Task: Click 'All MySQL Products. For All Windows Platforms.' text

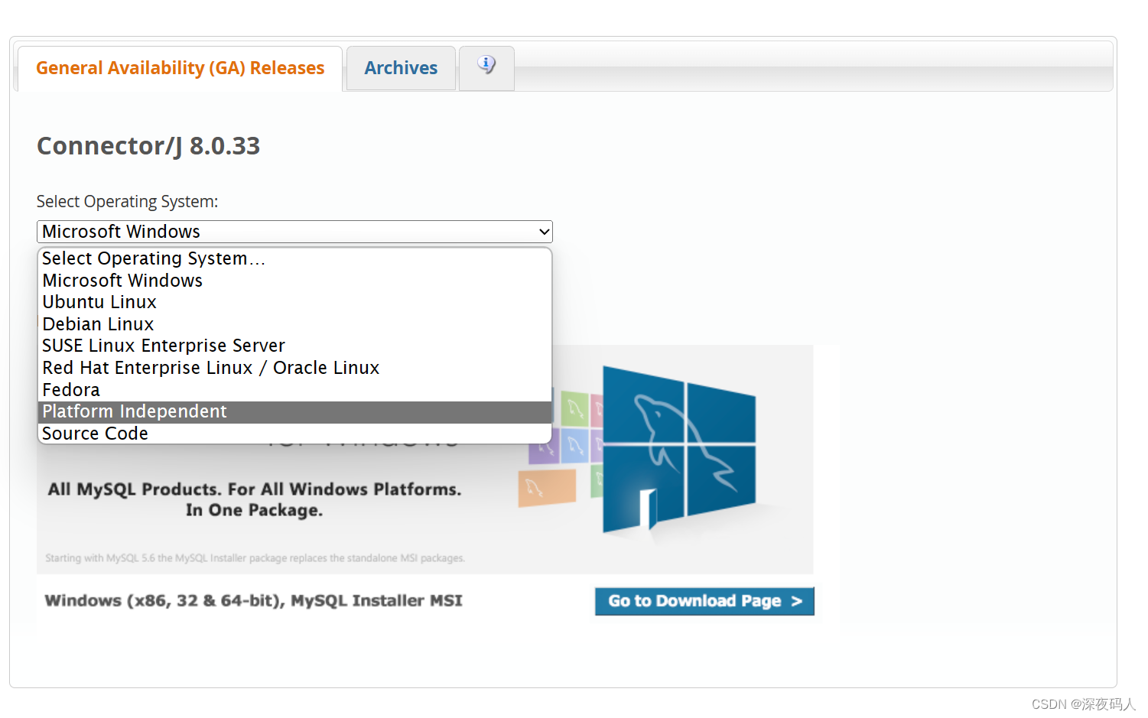Action: [255, 489]
